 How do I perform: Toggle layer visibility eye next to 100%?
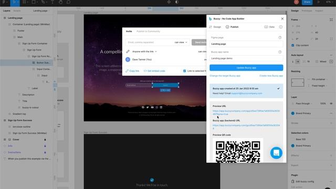pos(331,104)
